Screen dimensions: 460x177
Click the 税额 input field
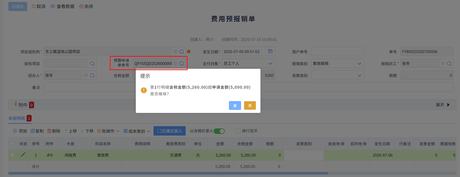(427, 75)
